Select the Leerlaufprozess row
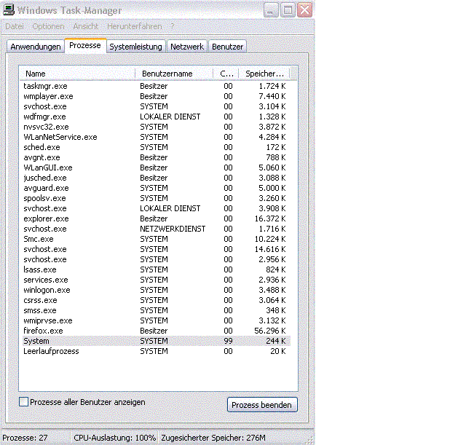This screenshot has height=445, width=466. (x=157, y=351)
